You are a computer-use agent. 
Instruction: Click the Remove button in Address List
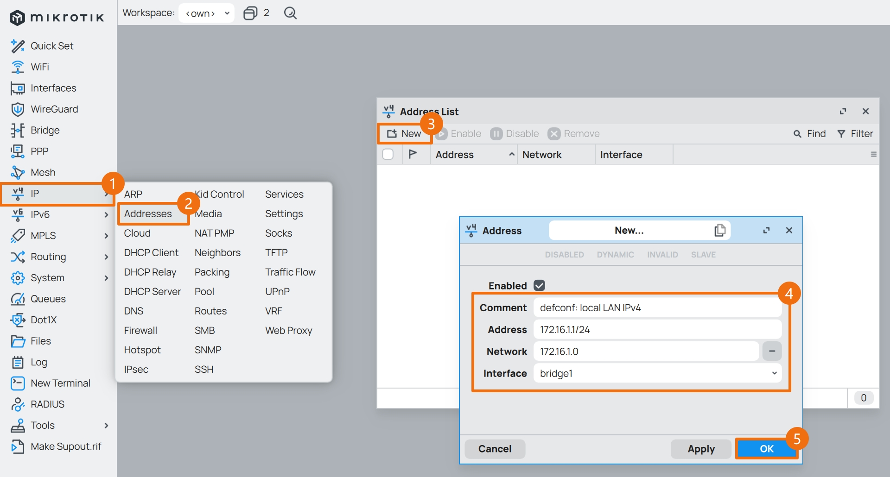574,134
